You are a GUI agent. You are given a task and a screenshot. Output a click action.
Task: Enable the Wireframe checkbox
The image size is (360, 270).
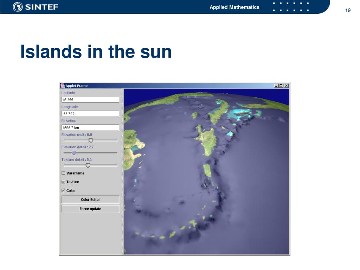(64, 173)
